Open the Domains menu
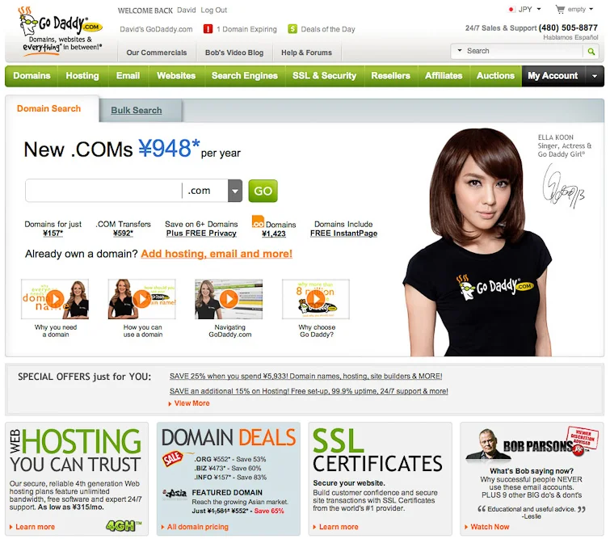This screenshot has height=539, width=610. pos(32,76)
